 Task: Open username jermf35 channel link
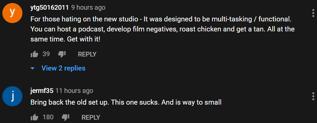[42, 91]
